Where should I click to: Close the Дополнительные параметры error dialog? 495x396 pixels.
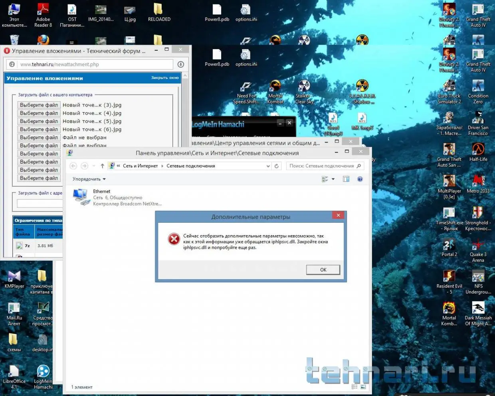click(x=338, y=215)
